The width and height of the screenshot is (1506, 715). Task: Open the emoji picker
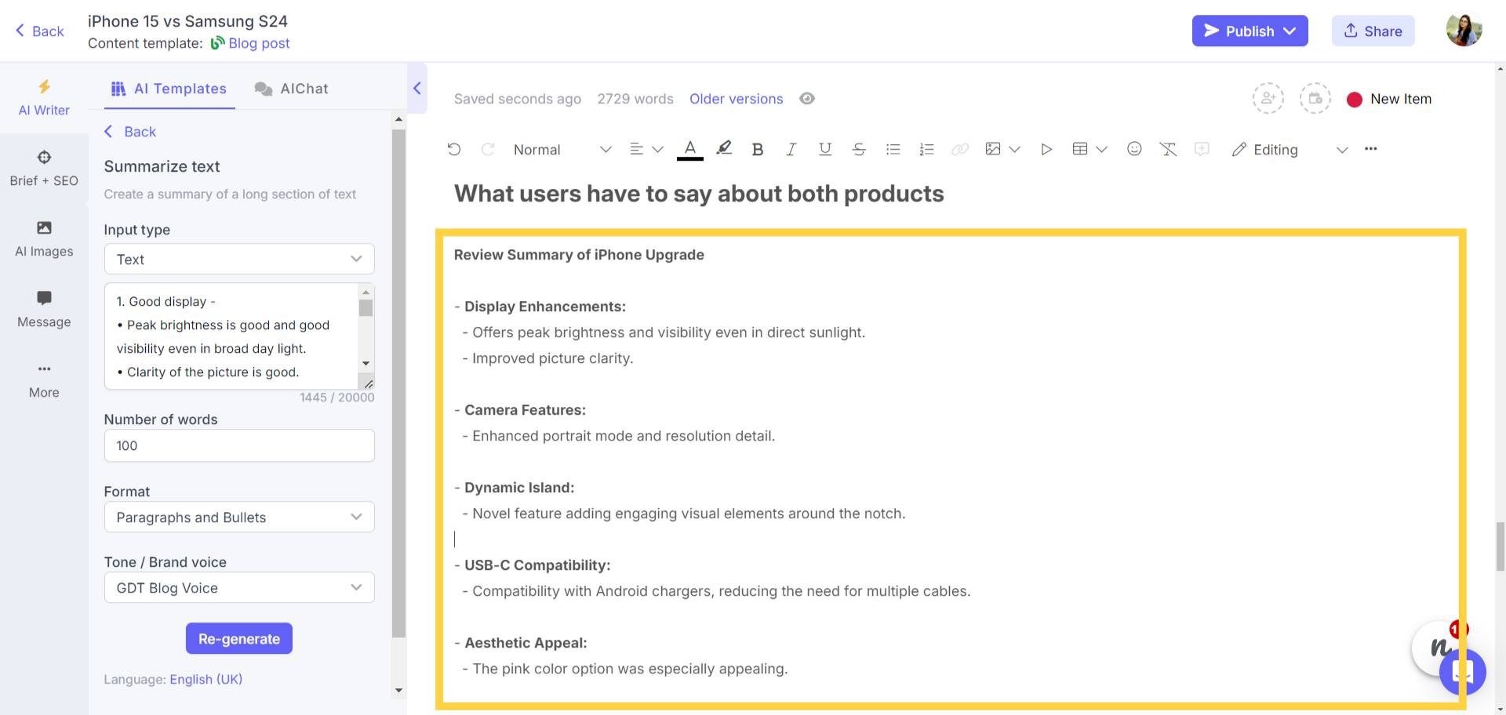1134,149
